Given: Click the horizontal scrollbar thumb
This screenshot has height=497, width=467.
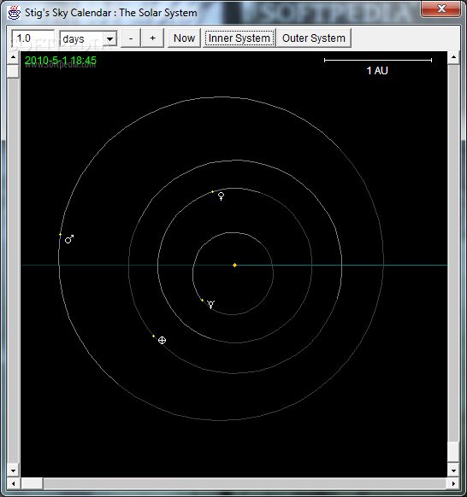Looking at the screenshot, I should point(32,483).
